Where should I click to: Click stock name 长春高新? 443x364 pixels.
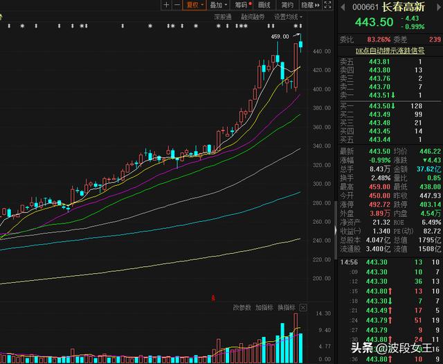(x=404, y=7)
